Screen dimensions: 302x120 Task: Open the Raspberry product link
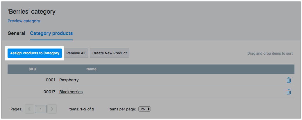coord(69,80)
